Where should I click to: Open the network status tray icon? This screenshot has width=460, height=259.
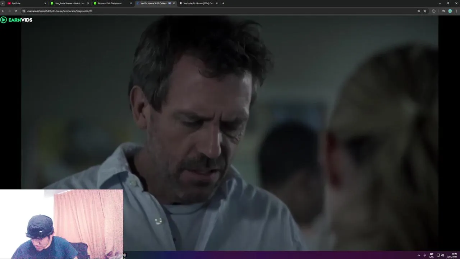(438, 255)
